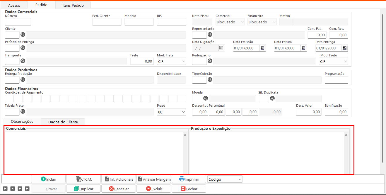The width and height of the screenshot is (386, 195).
Task: Click the Ped. Cliente input field
Action: pyautogui.click(x=107, y=22)
